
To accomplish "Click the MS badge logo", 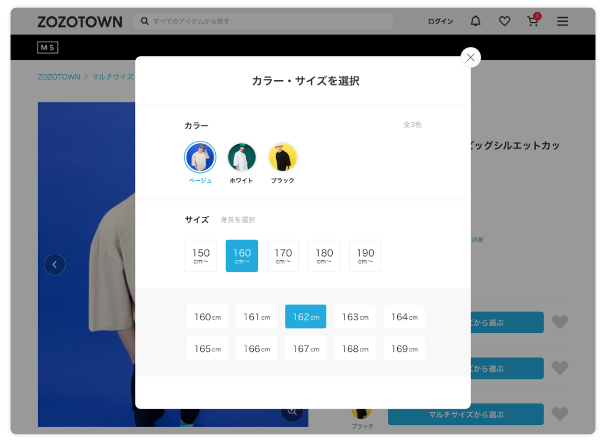I will pos(47,47).
